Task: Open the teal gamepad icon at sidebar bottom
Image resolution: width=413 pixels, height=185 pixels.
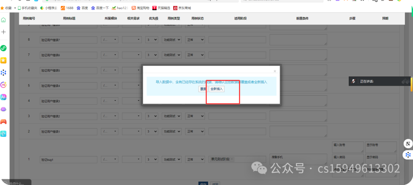Action: [x=3, y=134]
